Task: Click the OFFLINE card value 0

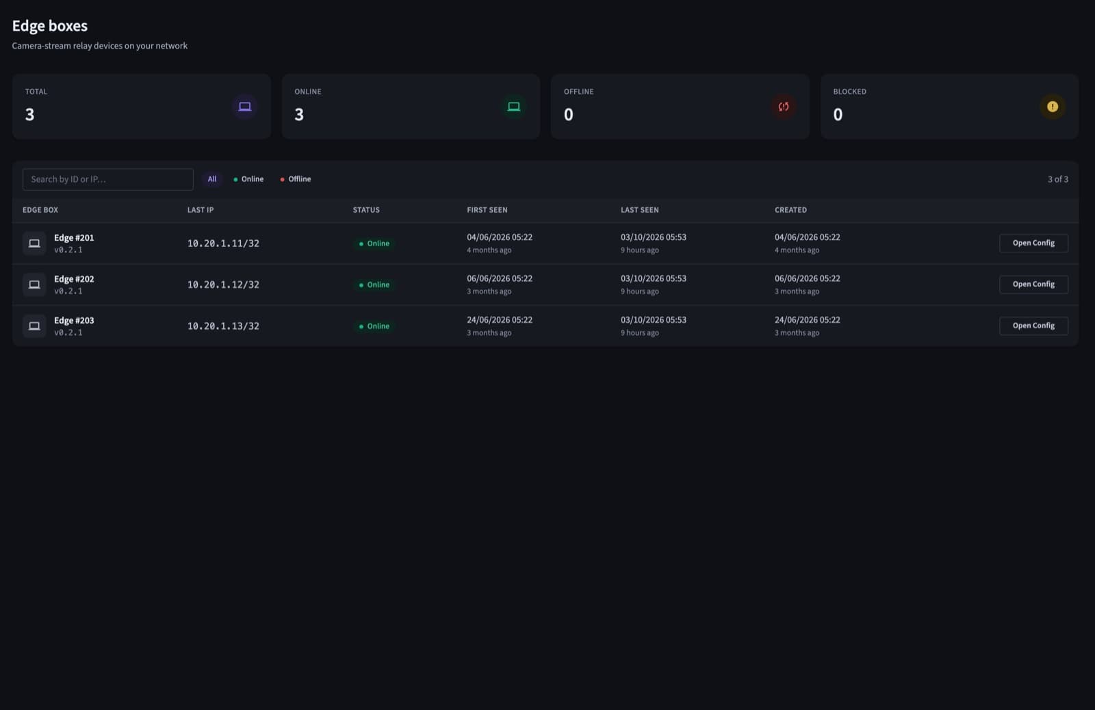Action: 569,115
